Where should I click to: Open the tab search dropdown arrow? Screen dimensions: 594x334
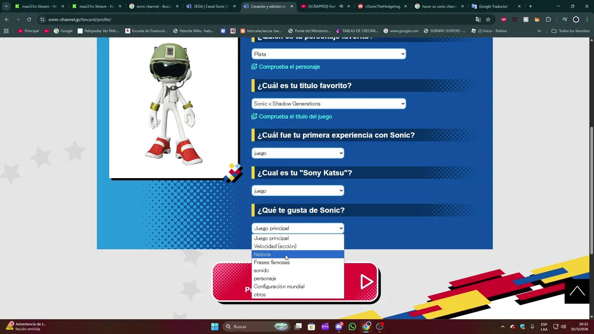[6, 6]
